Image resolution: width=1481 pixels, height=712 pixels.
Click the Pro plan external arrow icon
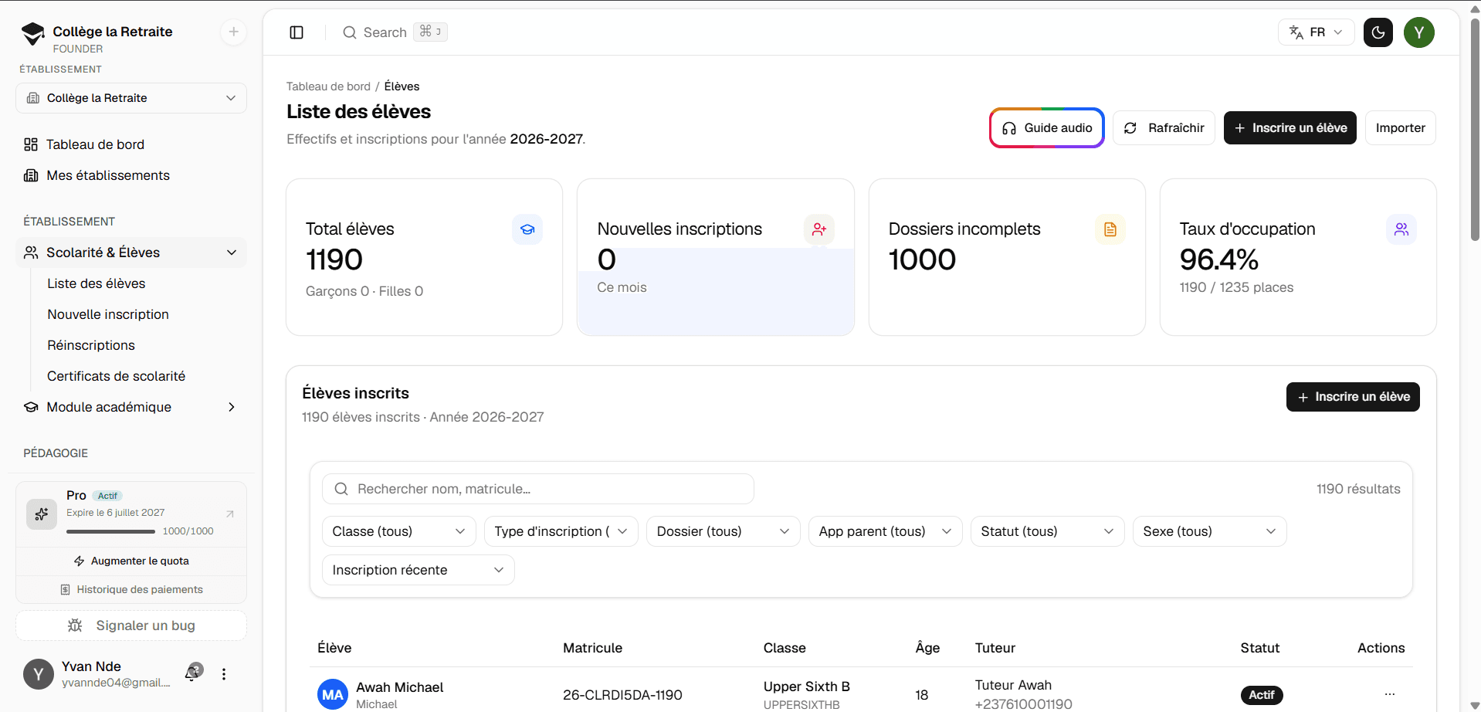(229, 514)
